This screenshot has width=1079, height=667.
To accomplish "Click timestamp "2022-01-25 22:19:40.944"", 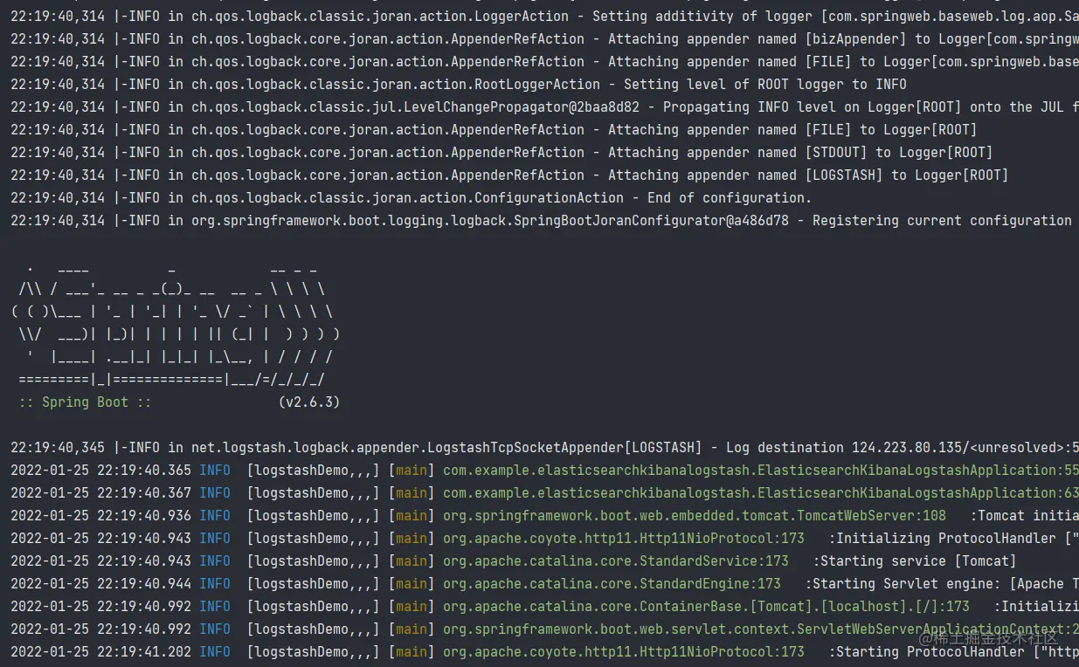I will (100, 583).
